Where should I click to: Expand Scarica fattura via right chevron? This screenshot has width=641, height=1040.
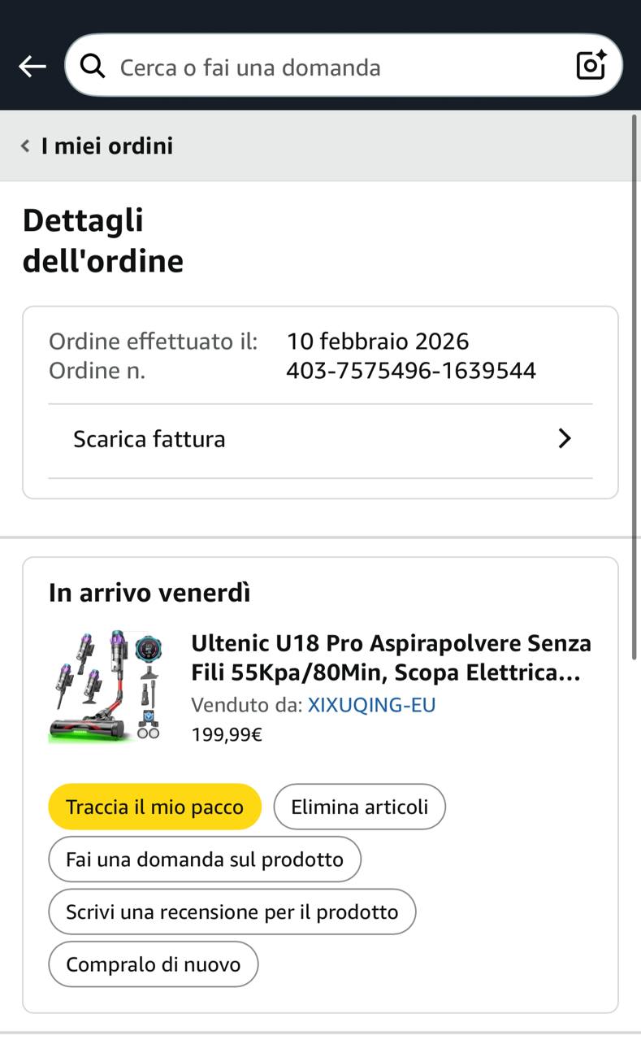click(x=565, y=439)
